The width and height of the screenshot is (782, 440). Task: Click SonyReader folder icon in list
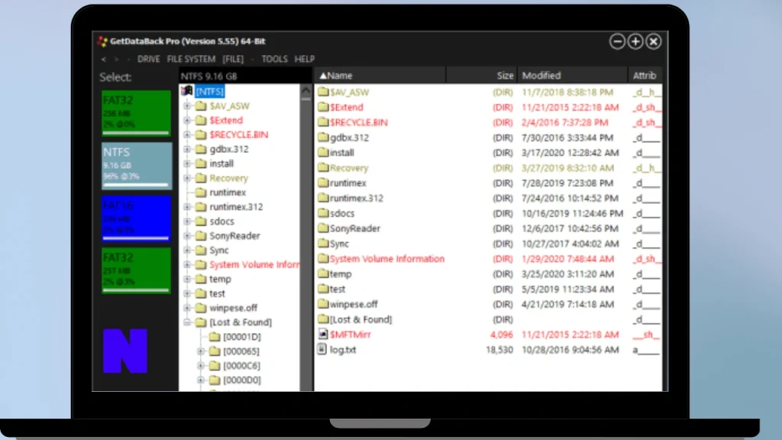(323, 228)
